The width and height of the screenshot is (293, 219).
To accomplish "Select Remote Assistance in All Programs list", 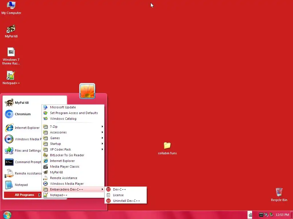I will (73, 178).
